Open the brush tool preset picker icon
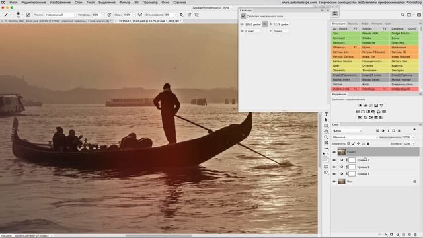This screenshot has height=238, width=423. 6,15
